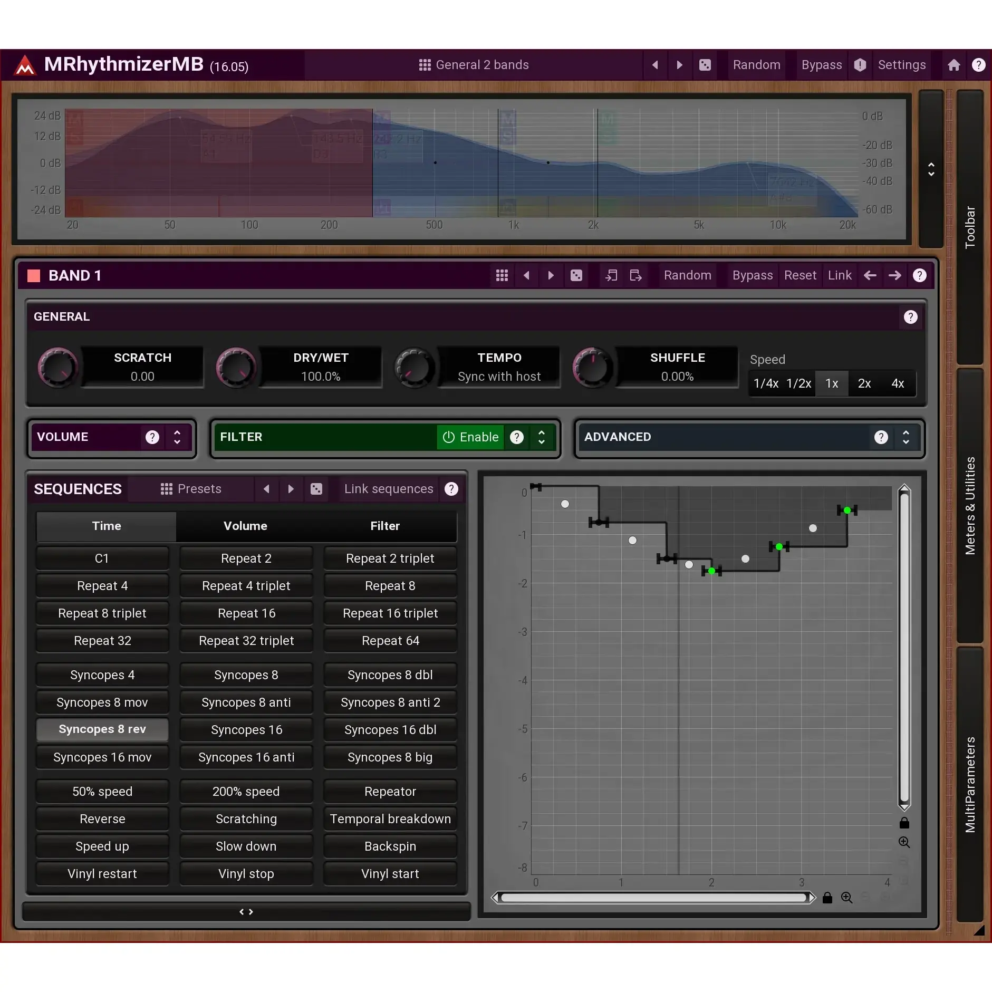Select next Band 1 preset arrow
The height and width of the screenshot is (992, 992).
pyautogui.click(x=551, y=275)
